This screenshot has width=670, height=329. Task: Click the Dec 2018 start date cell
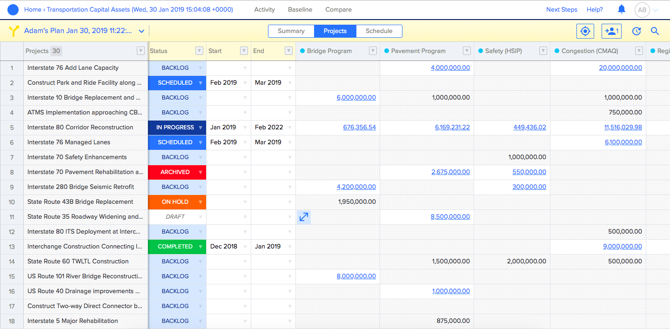(x=229, y=247)
